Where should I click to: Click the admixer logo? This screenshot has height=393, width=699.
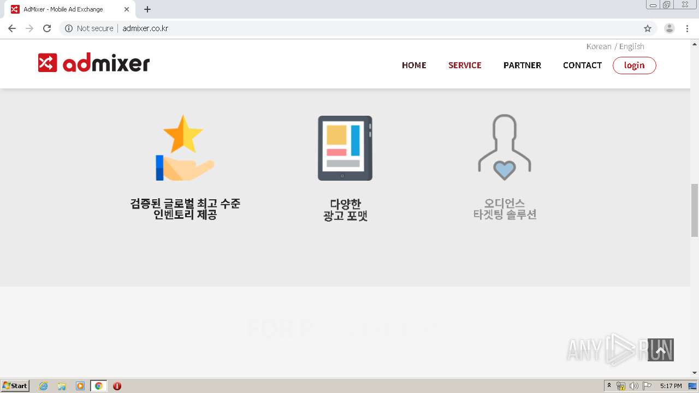click(94, 63)
